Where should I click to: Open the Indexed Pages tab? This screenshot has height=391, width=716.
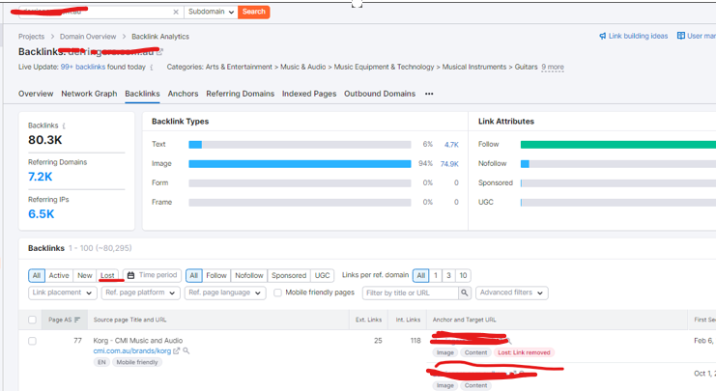click(x=309, y=94)
